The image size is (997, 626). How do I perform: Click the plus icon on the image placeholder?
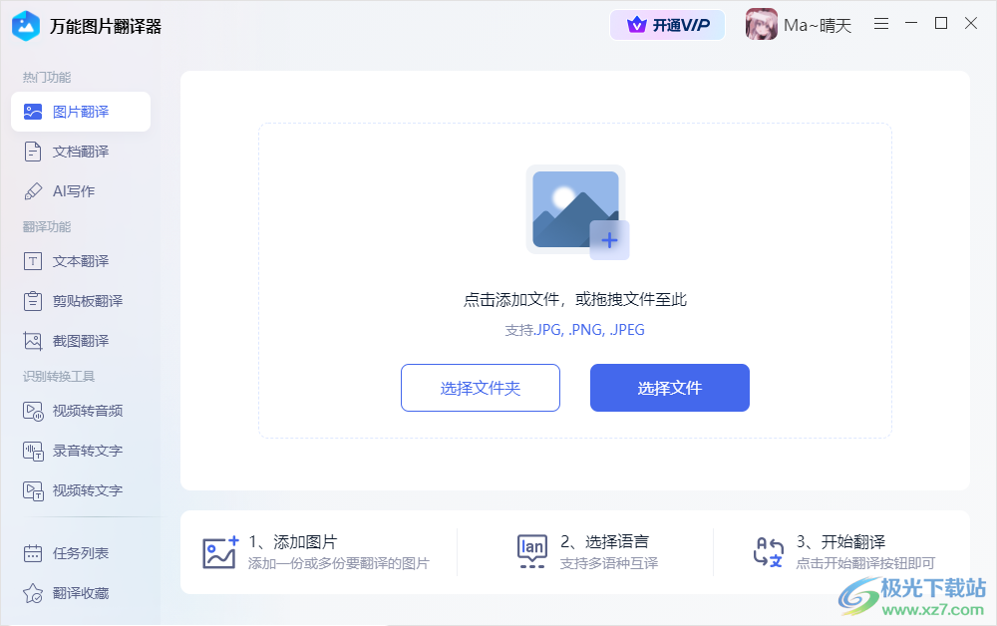(608, 239)
